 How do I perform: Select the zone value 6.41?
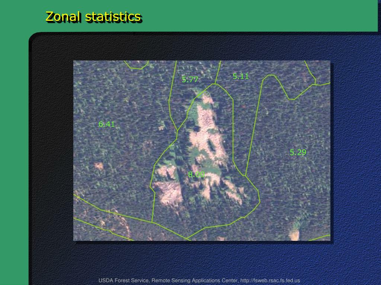click(x=106, y=124)
